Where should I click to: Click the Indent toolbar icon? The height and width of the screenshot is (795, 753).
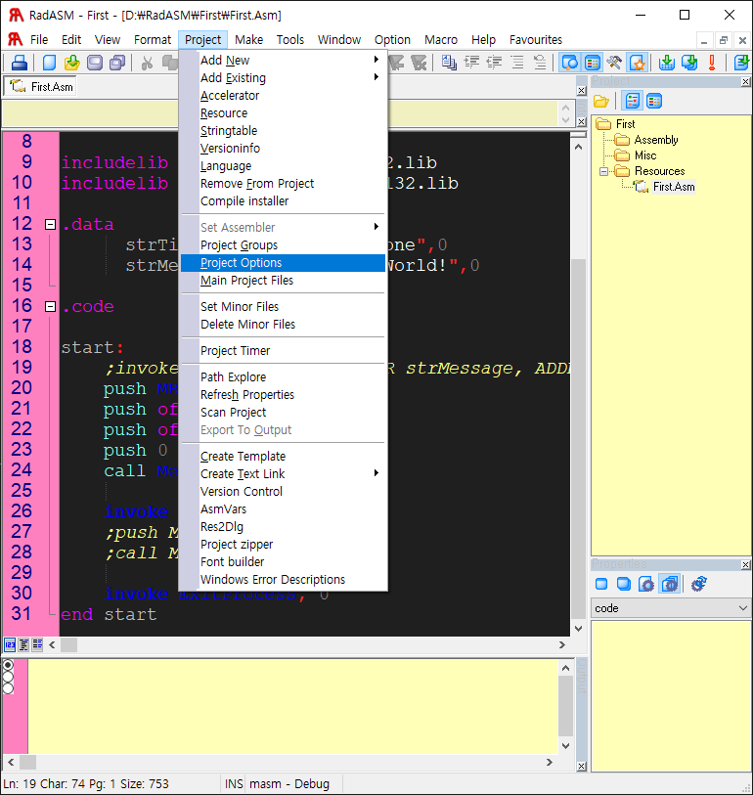[471, 63]
